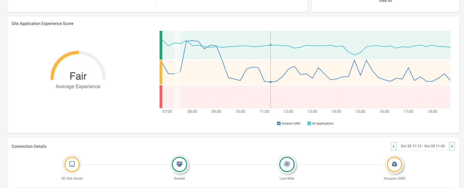Select the Socket connection icon

coord(180,164)
